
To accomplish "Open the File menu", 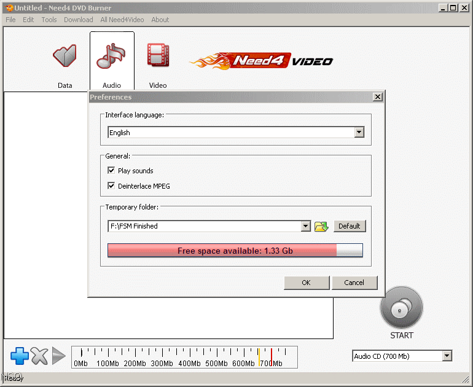I will coord(10,20).
